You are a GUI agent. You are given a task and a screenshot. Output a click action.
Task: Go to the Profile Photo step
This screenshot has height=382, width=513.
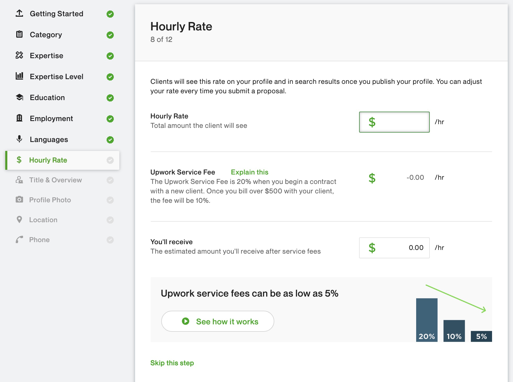click(50, 200)
